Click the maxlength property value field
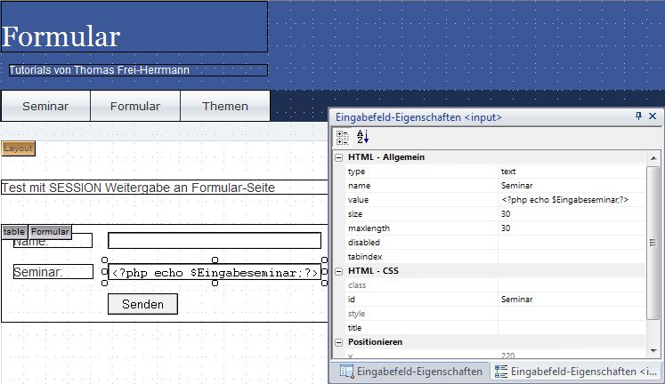The width and height of the screenshot is (665, 384). click(x=572, y=228)
